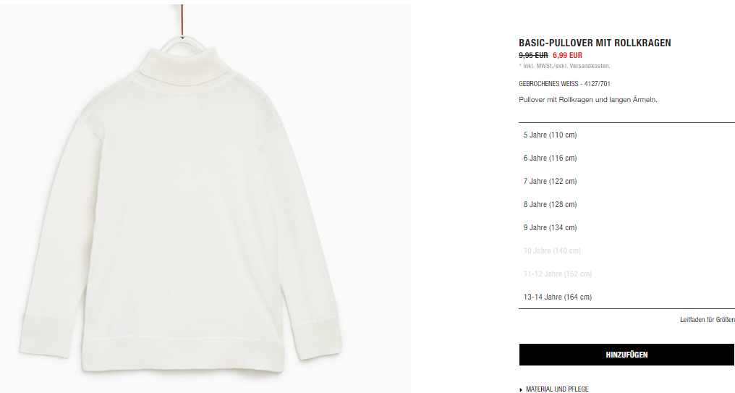Viewport: 735px width, 393px height.
Task: Click the Pullover mit Rollkragen description text
Action: pyautogui.click(x=588, y=100)
